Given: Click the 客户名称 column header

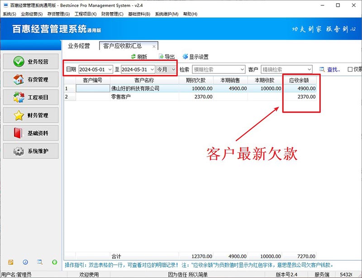Looking at the screenshot, I should pyautogui.click(x=144, y=80).
